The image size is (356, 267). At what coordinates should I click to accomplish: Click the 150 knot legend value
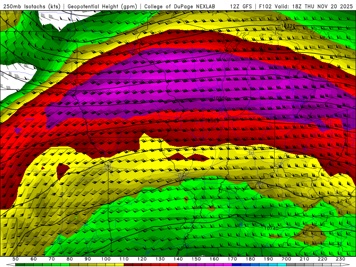pyautogui.click(x=196, y=259)
